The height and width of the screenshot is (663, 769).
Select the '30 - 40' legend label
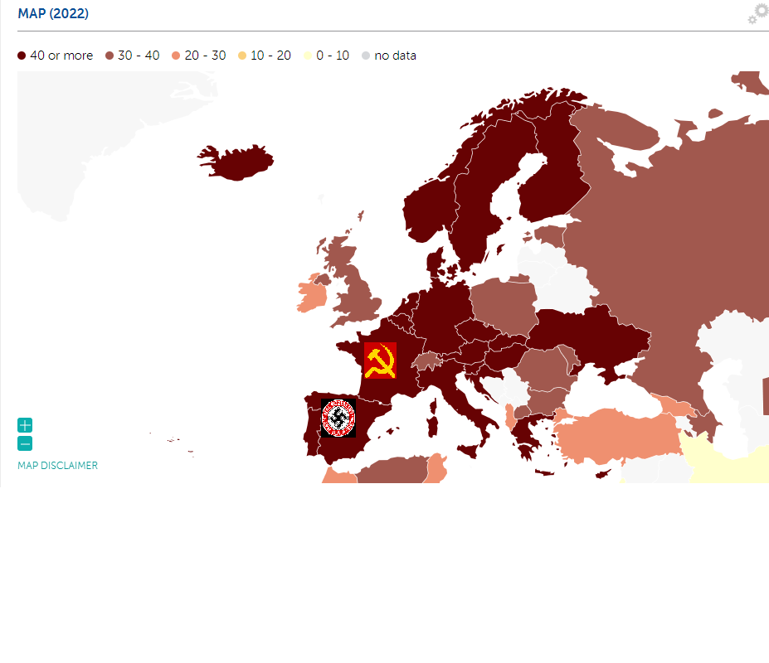139,56
